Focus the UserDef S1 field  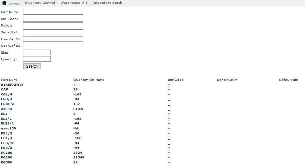pos(53,39)
